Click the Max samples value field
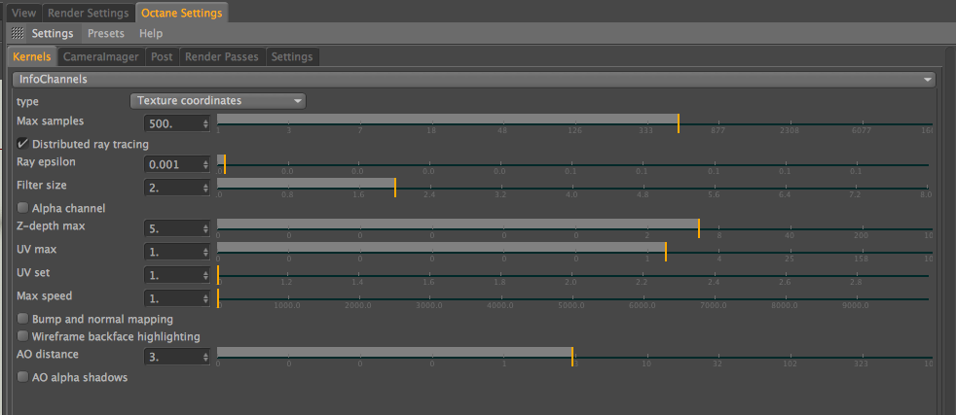 tap(172, 123)
